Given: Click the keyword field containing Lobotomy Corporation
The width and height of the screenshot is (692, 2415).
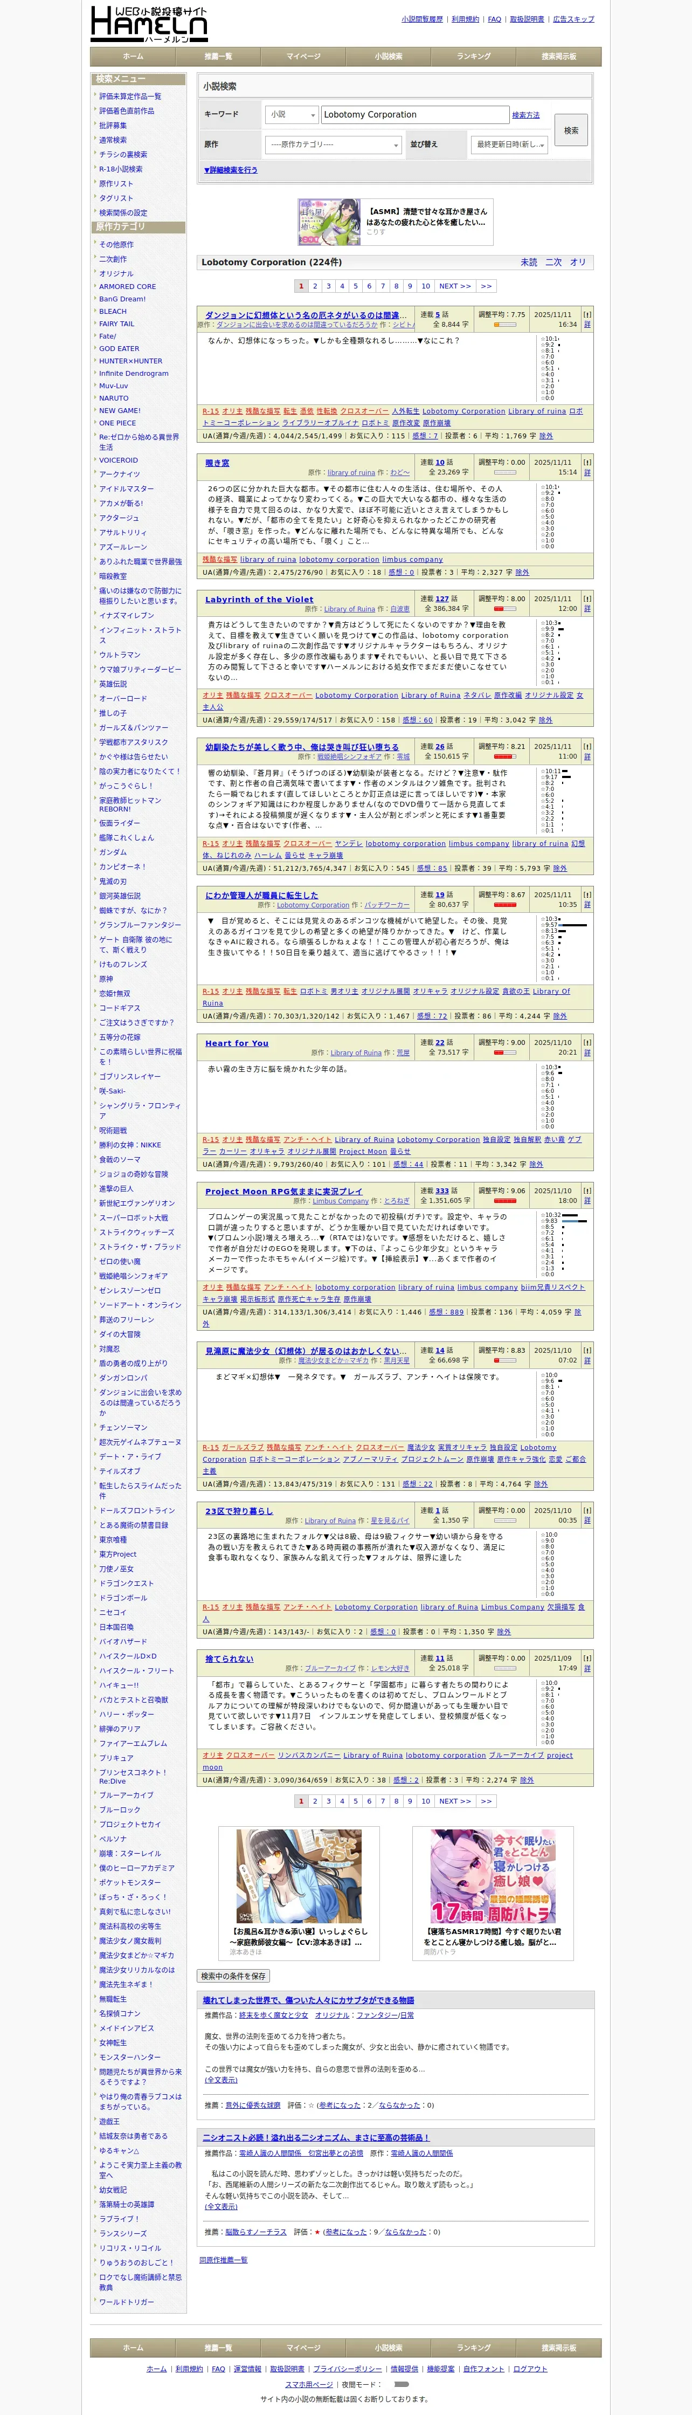Looking at the screenshot, I should (416, 114).
